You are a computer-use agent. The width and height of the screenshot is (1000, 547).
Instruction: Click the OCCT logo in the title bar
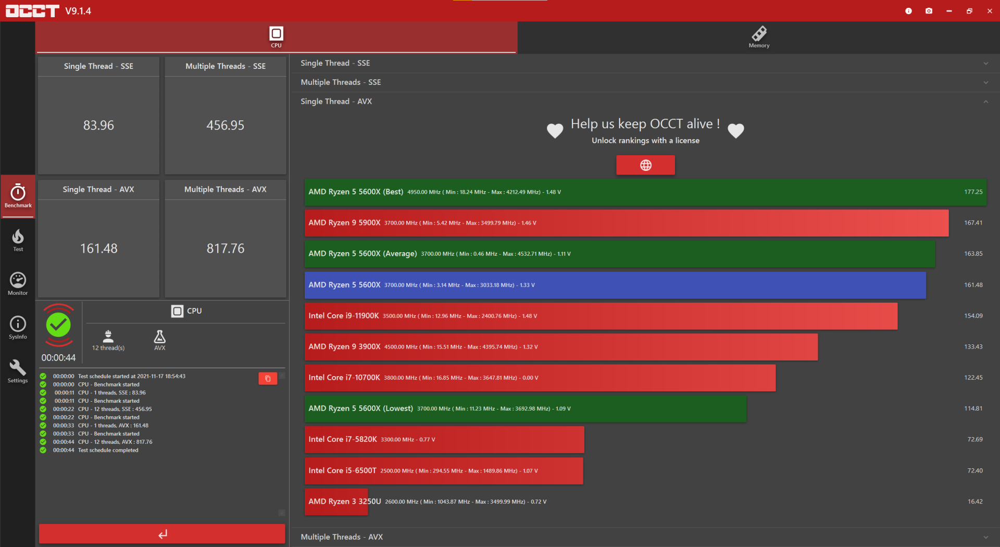[x=32, y=11]
